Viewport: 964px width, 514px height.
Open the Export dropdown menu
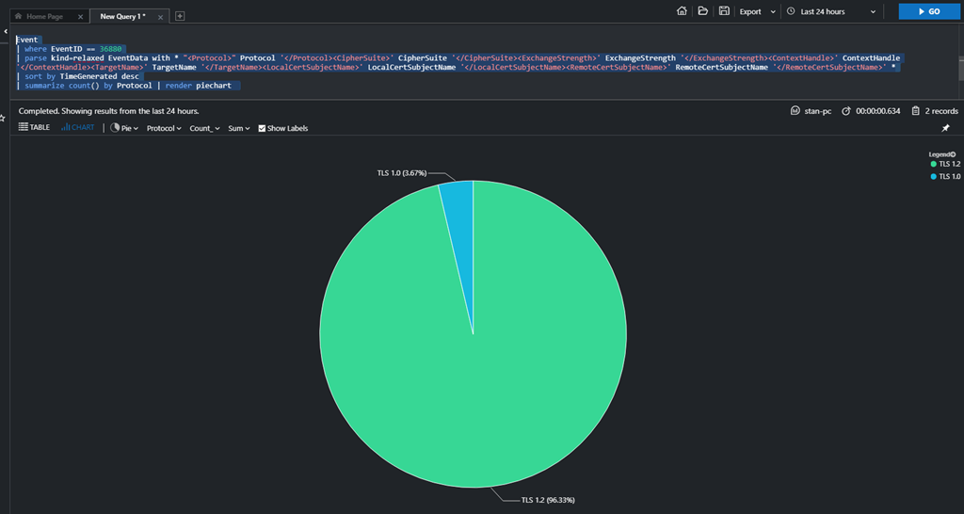[757, 11]
